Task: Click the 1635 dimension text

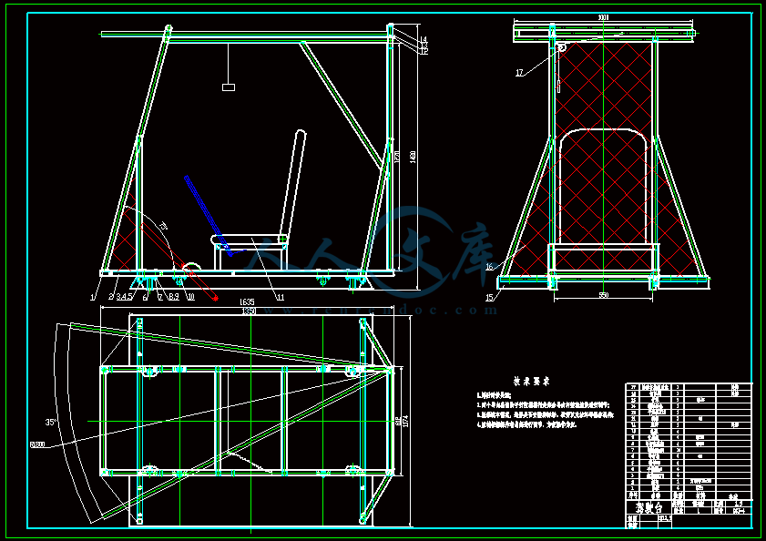Action: pyautogui.click(x=247, y=302)
